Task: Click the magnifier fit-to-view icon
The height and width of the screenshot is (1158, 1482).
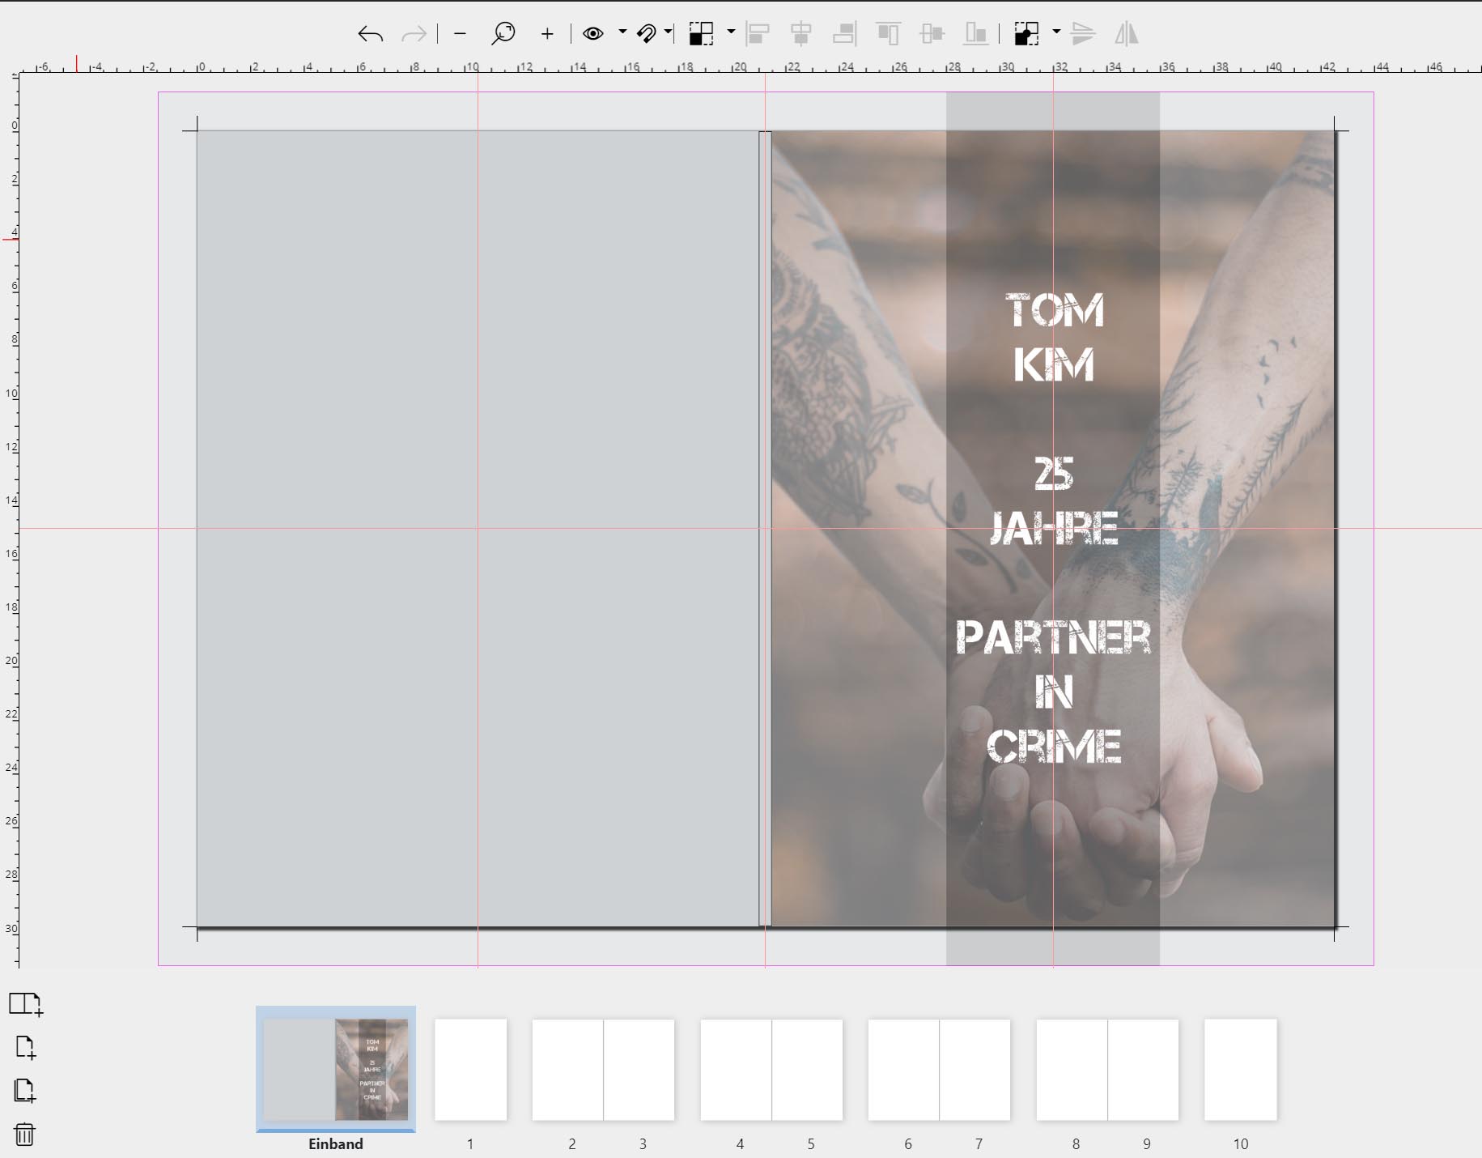Action: click(x=503, y=34)
